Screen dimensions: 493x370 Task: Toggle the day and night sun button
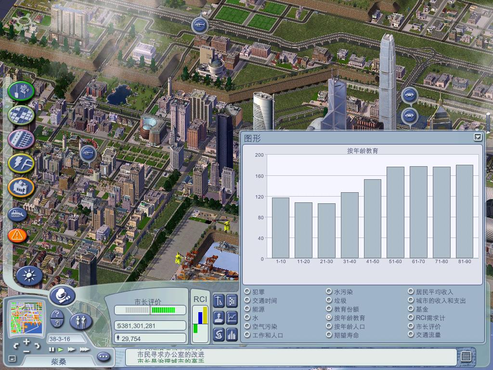pos(29,276)
